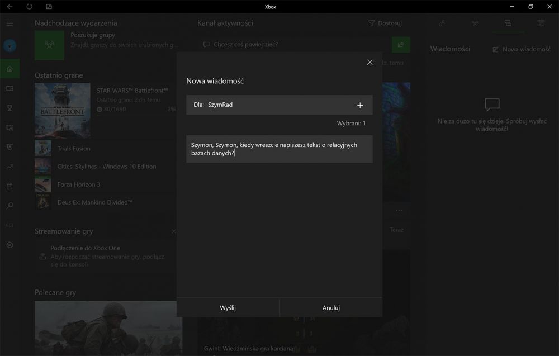Screen dimensions: 559x356
Task: Open the hamburger menu in the sidebar
Action: [x=10, y=23]
